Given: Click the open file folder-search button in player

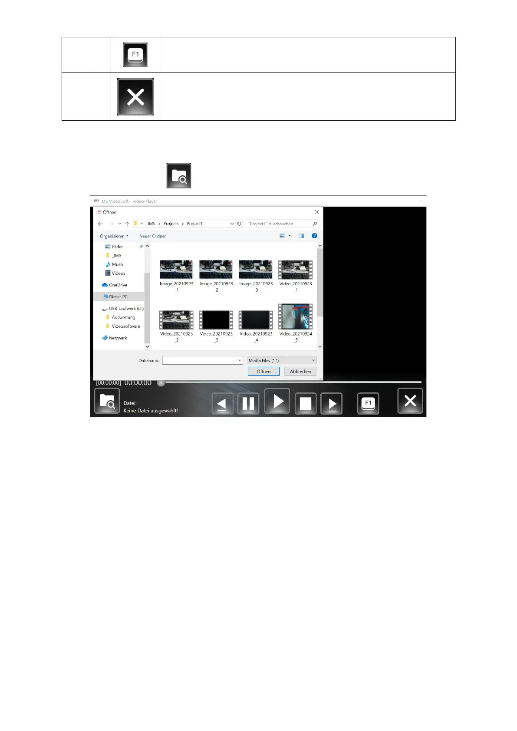Looking at the screenshot, I should coord(107,401).
